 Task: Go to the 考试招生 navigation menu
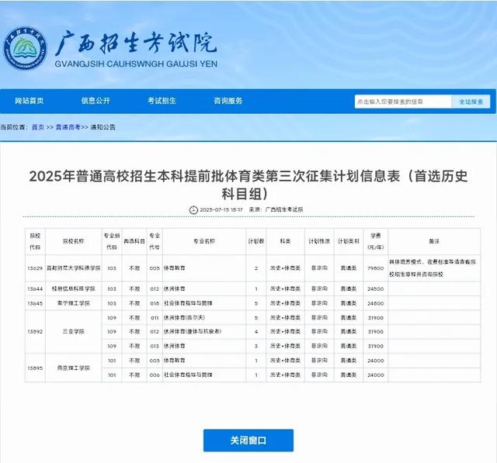pos(162,101)
